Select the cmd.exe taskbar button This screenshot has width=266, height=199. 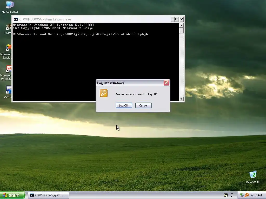[x=48, y=195]
